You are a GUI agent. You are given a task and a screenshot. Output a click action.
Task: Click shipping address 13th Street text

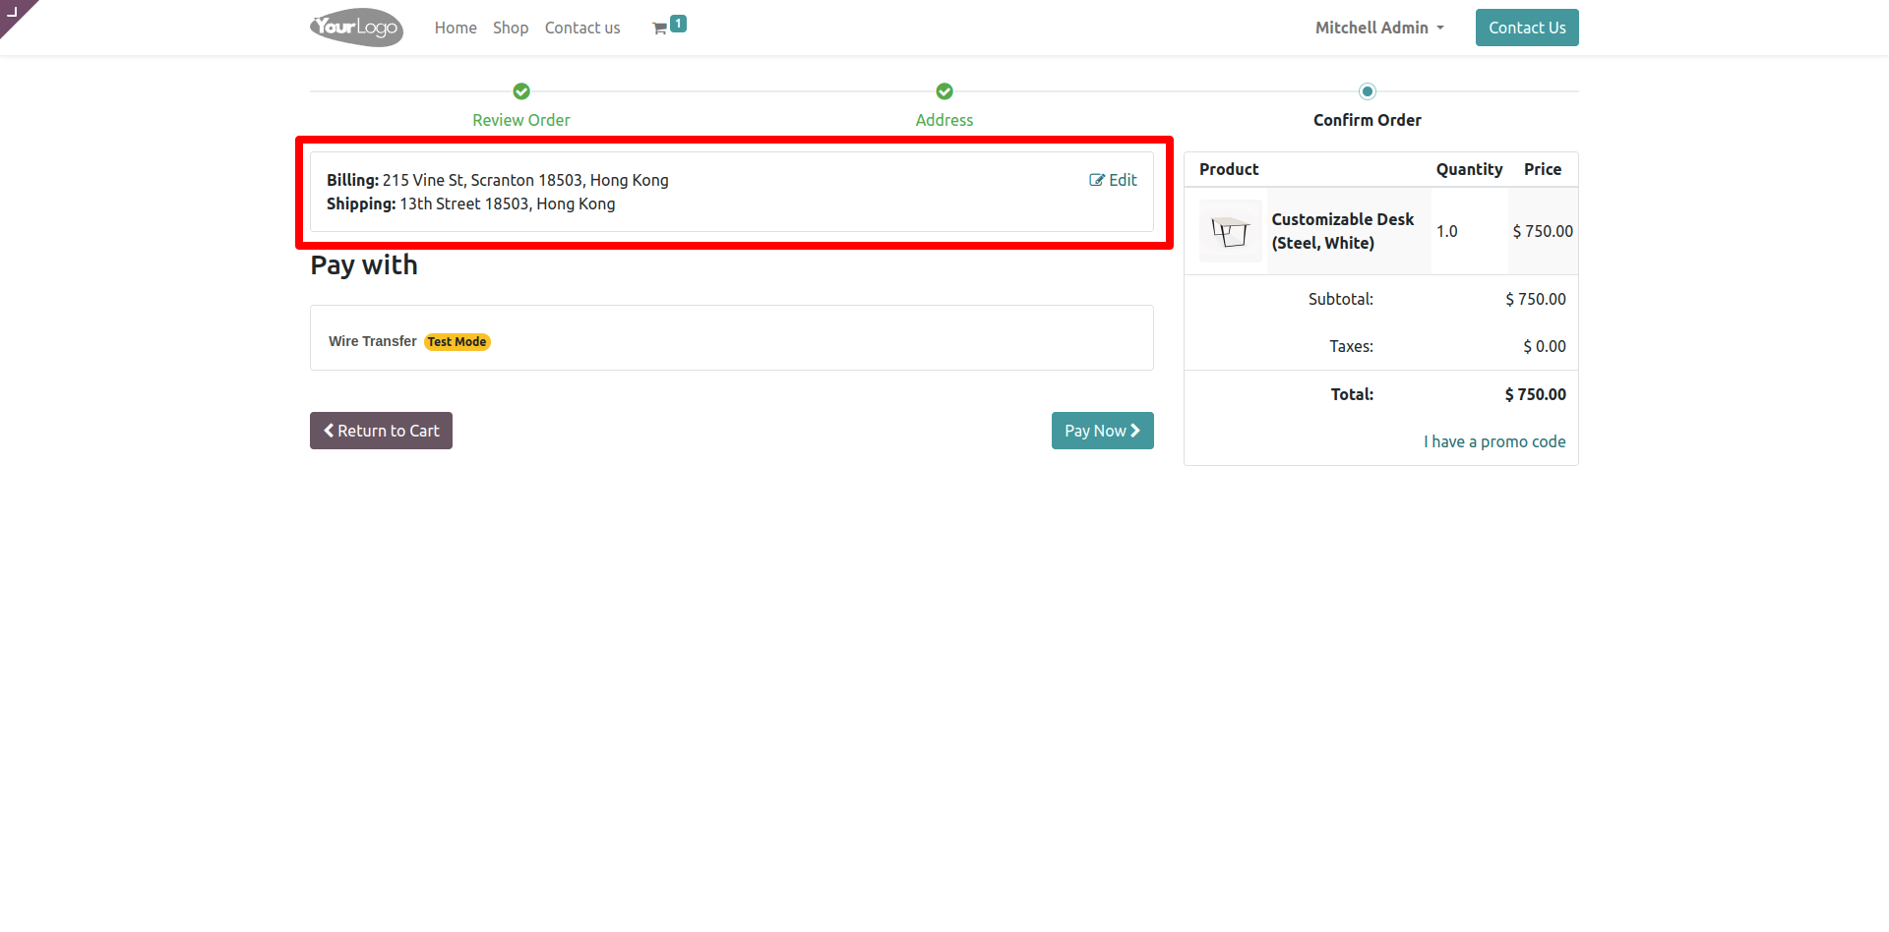click(x=508, y=204)
